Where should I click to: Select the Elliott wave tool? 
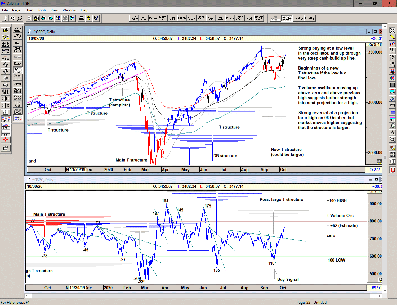(x=6, y=58)
